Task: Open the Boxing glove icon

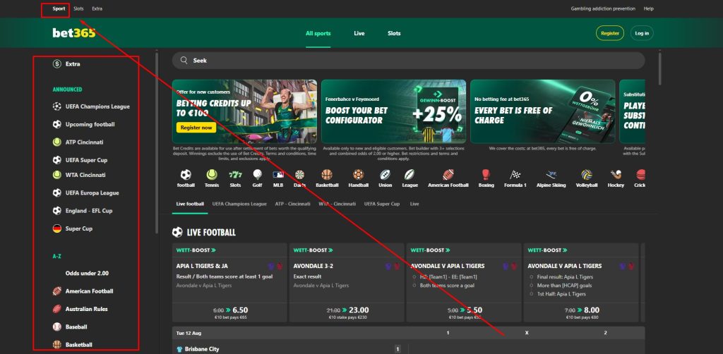Action: tap(486, 175)
